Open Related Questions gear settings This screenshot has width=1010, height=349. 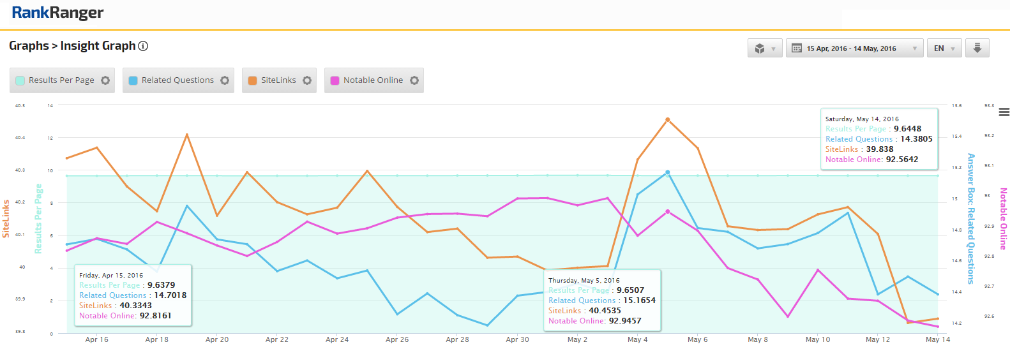[225, 80]
